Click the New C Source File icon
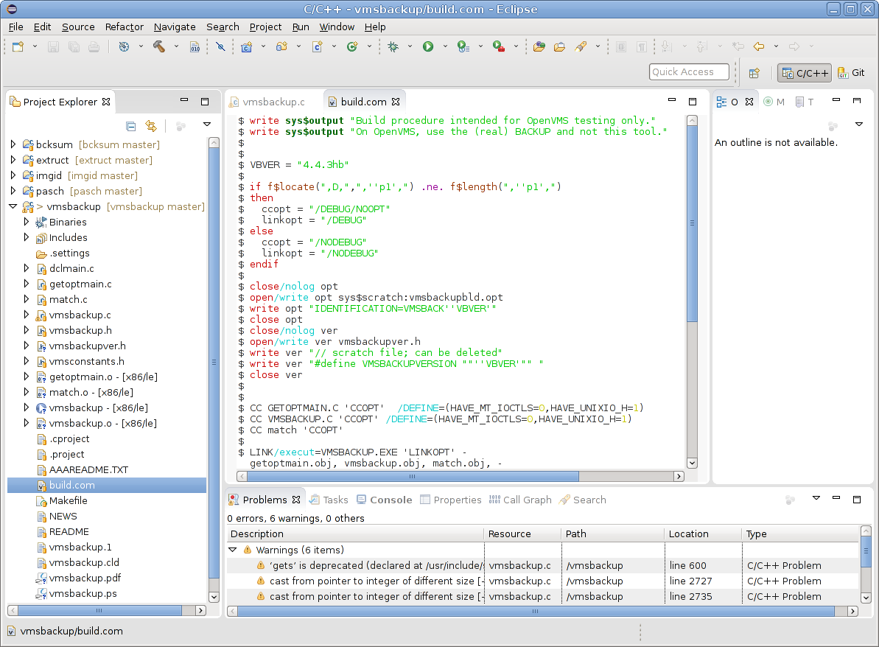The width and height of the screenshot is (879, 647). pos(317,46)
